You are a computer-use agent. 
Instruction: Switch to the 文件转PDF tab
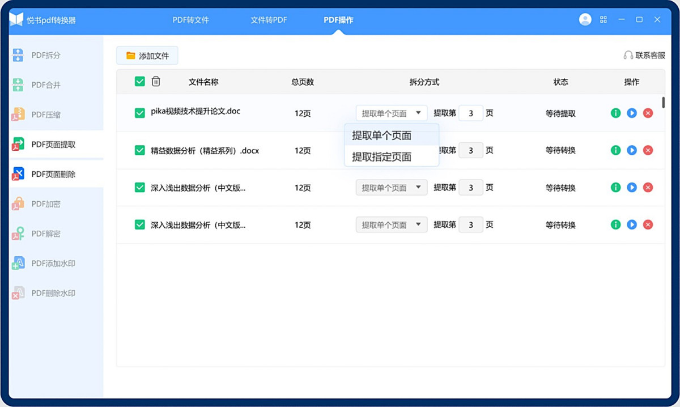(x=267, y=19)
